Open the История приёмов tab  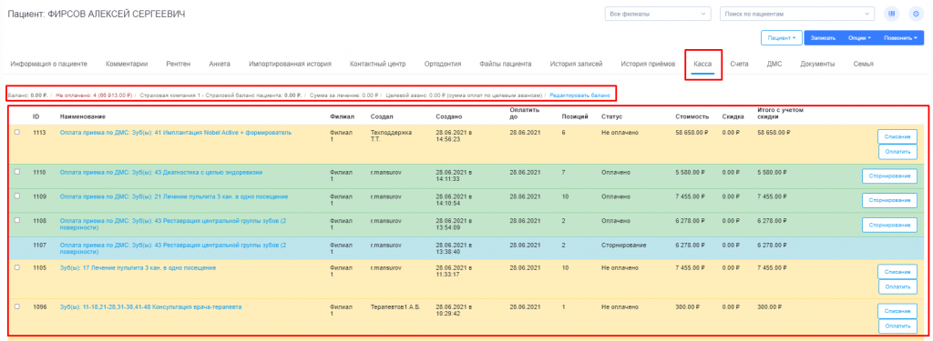click(x=648, y=64)
